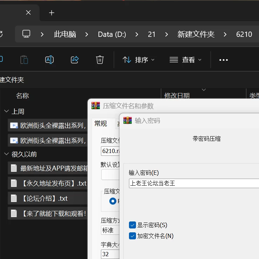The width and height of the screenshot is (259, 259).
Task: Navigate to Data (D:) breadcrumb
Action: click(x=112, y=34)
